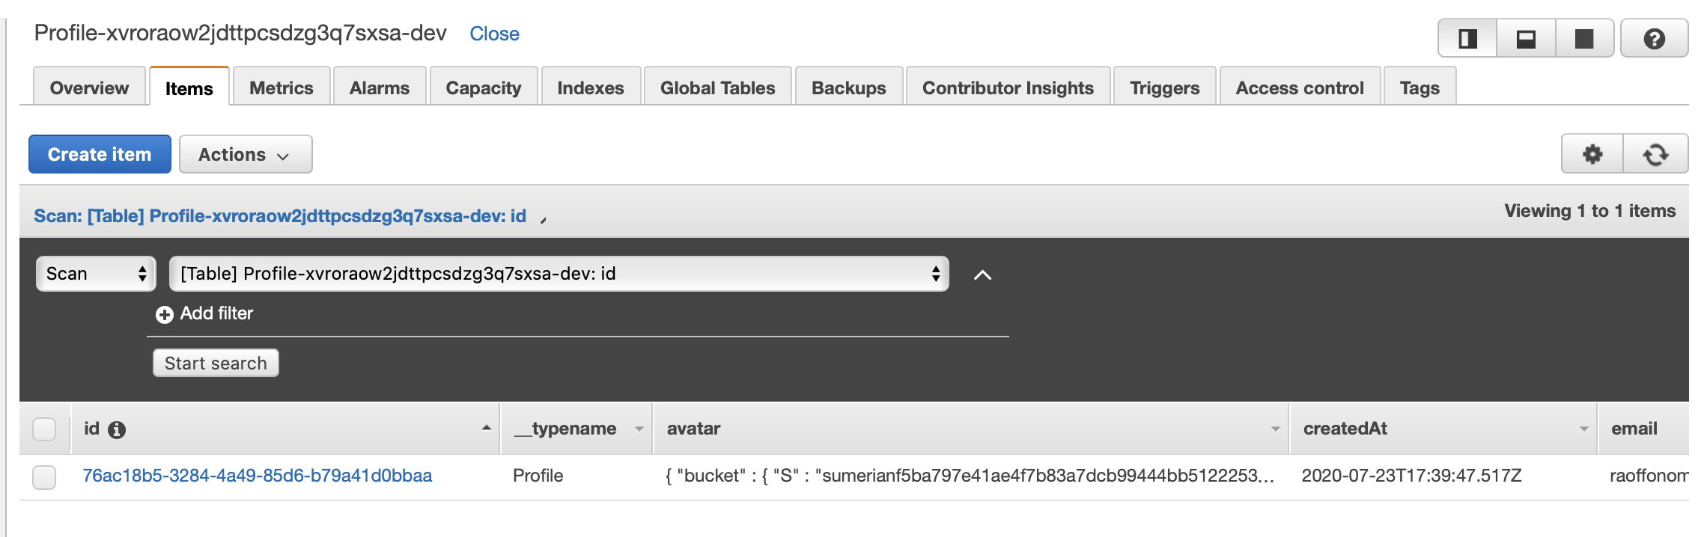Click the id column info icon
The width and height of the screenshot is (1707, 537).
[117, 429]
